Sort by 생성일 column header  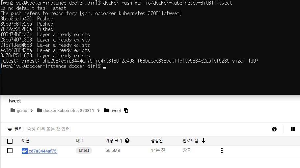157,141
